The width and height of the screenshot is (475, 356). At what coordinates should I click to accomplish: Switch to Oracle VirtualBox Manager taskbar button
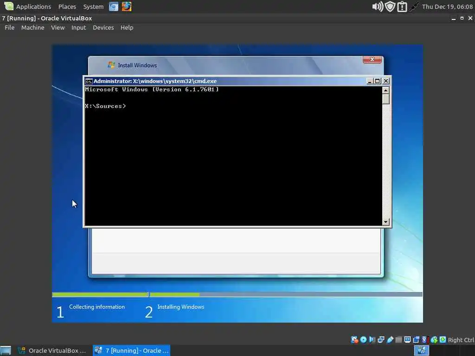click(x=52, y=350)
